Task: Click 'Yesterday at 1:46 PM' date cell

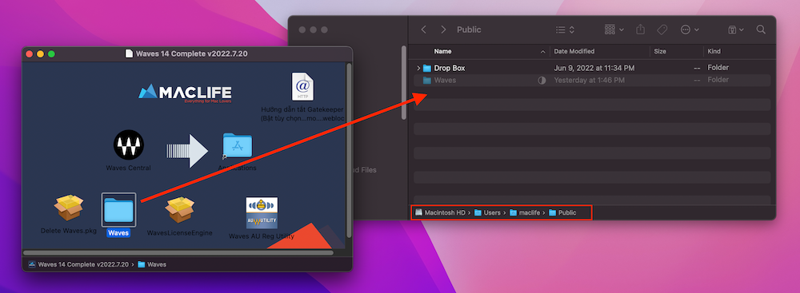Action: point(590,80)
